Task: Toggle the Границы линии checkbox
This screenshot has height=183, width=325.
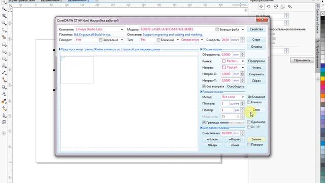Action: coord(204,123)
